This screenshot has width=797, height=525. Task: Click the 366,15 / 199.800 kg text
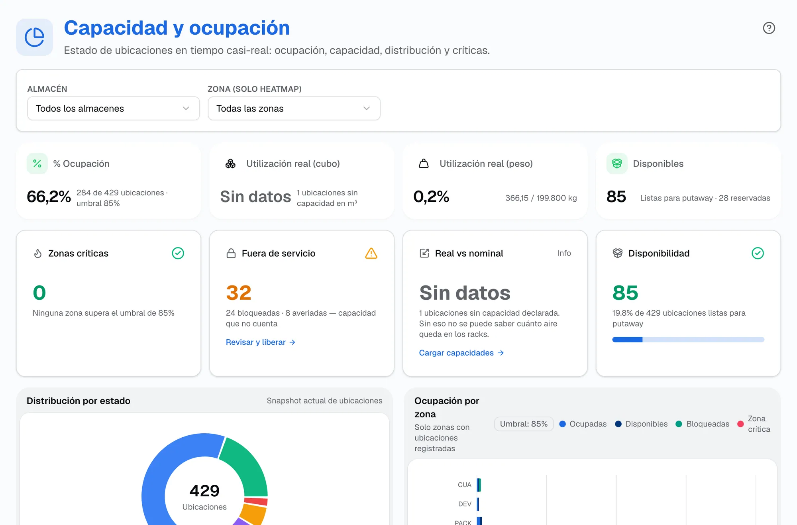tap(541, 198)
